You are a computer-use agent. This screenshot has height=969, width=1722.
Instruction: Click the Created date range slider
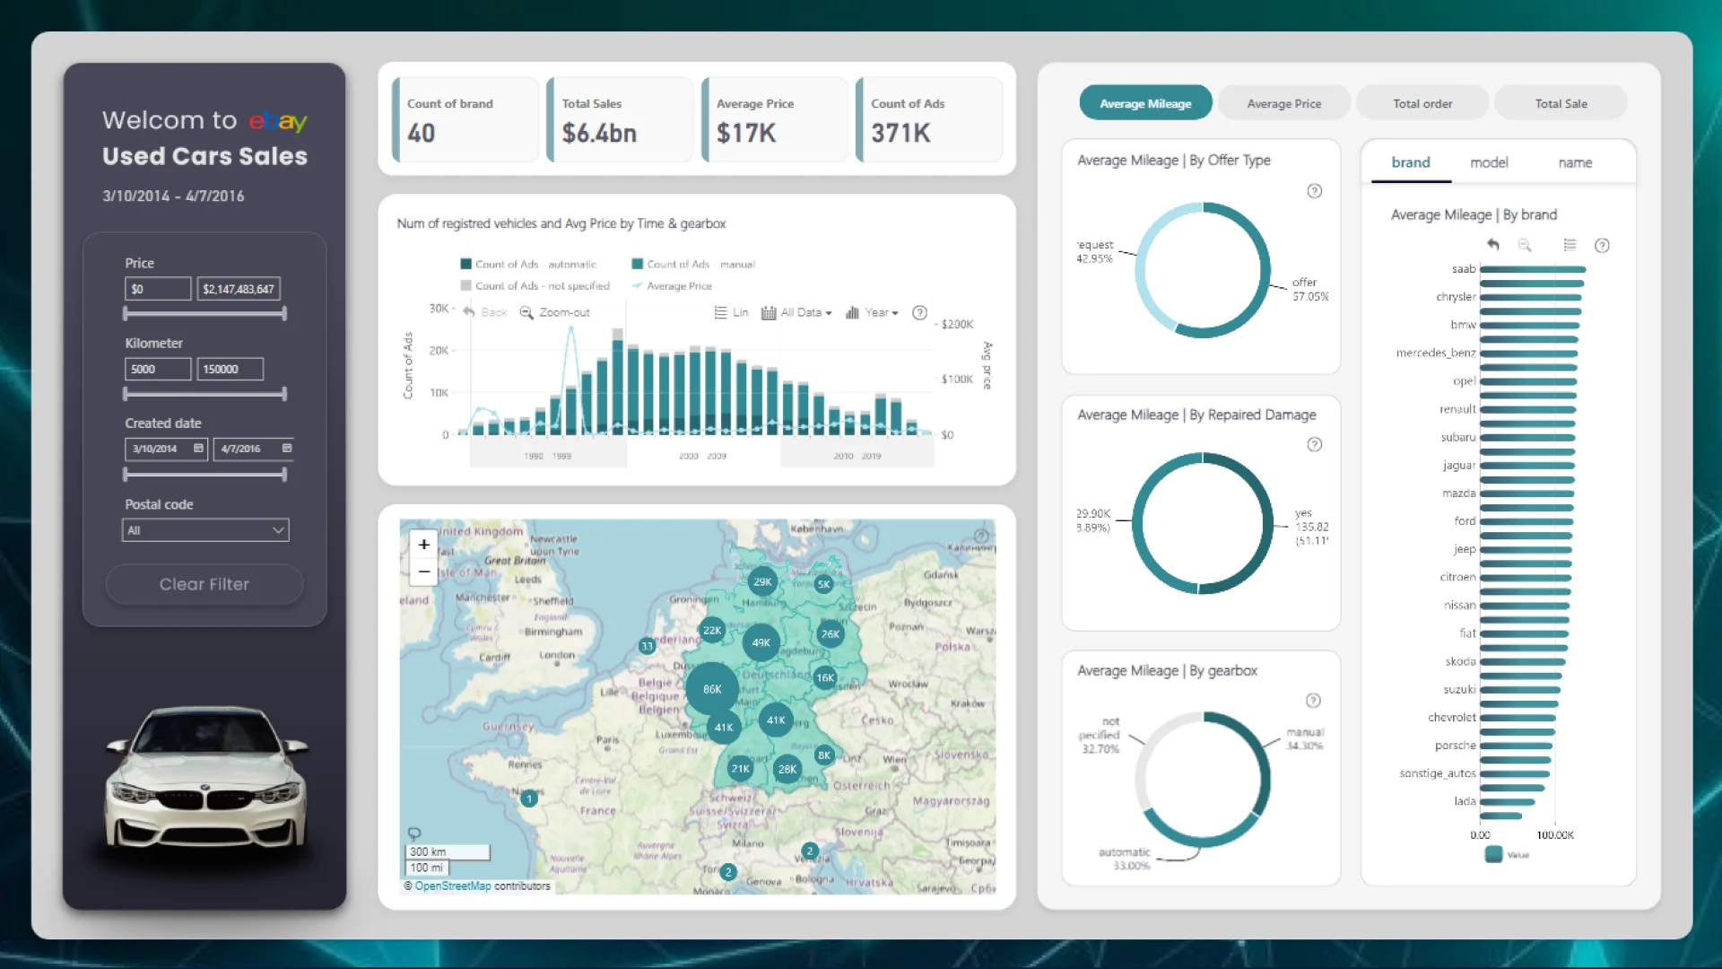click(x=205, y=474)
